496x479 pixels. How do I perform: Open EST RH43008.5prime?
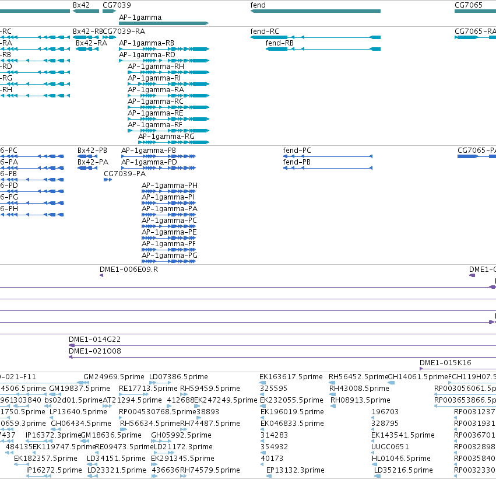point(360,389)
